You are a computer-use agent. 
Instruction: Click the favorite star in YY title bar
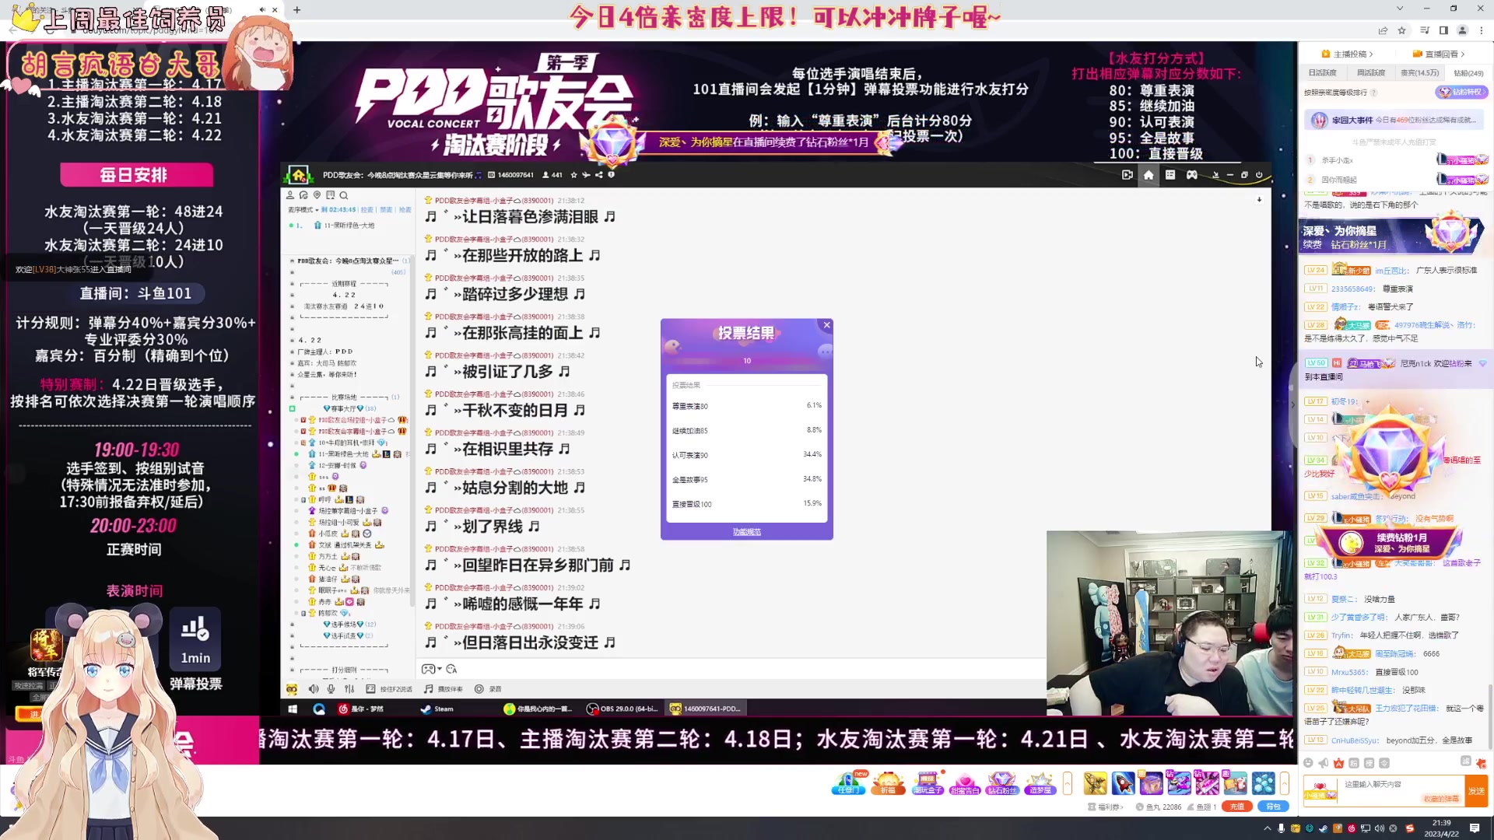(574, 175)
